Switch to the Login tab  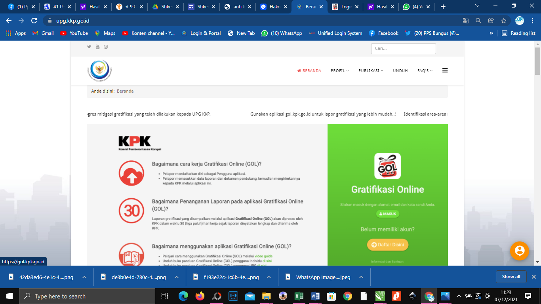tap(345, 7)
